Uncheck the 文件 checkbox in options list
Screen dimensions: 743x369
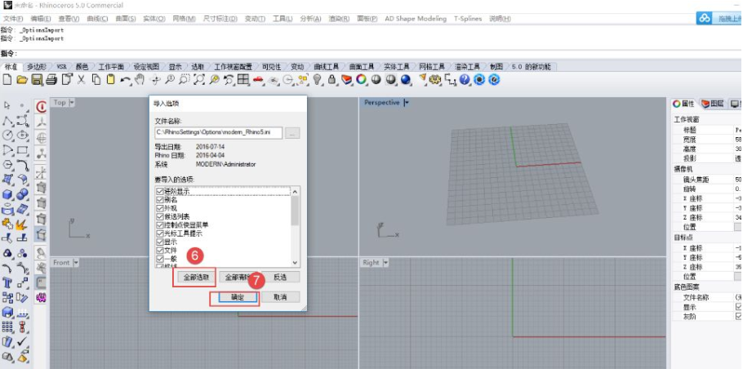coord(160,250)
